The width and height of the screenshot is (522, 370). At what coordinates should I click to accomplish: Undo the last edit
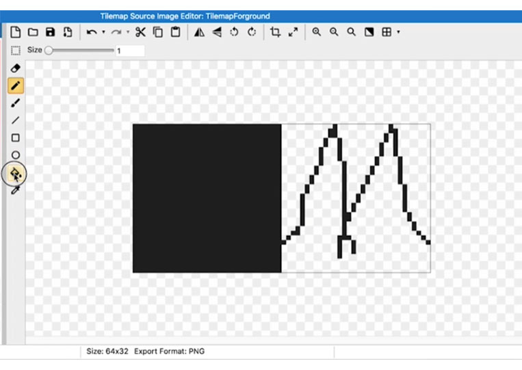(x=92, y=32)
